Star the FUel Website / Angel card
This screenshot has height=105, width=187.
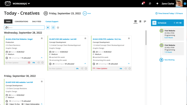pos(42,38)
